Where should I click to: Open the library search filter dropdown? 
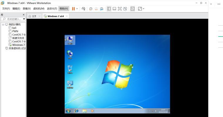(x=24, y=19)
